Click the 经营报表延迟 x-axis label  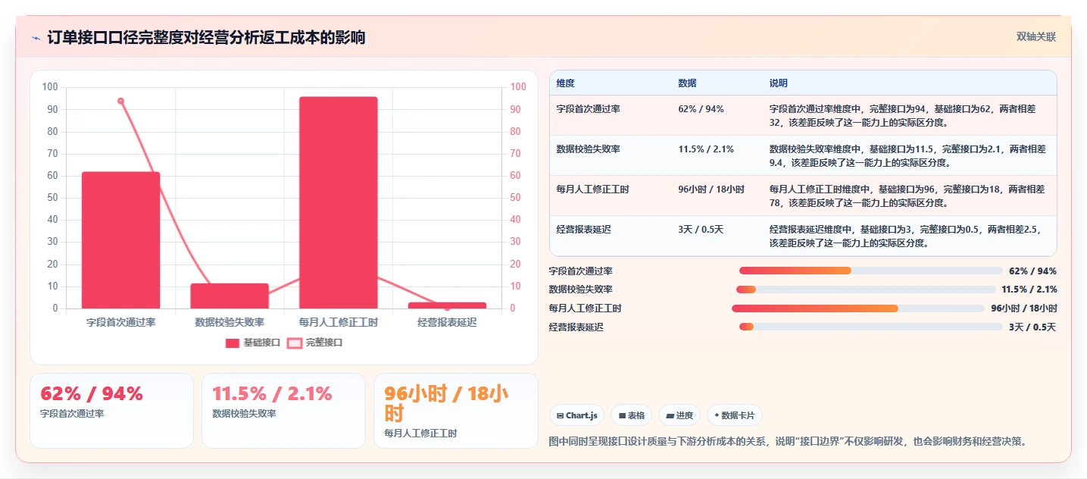click(x=447, y=322)
